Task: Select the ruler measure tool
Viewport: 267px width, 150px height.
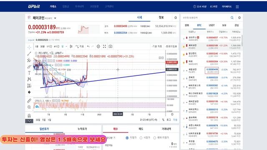Action: 29,101
